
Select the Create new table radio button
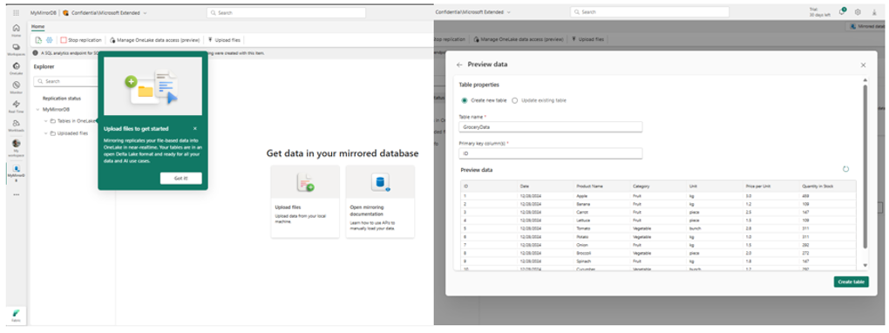(465, 100)
